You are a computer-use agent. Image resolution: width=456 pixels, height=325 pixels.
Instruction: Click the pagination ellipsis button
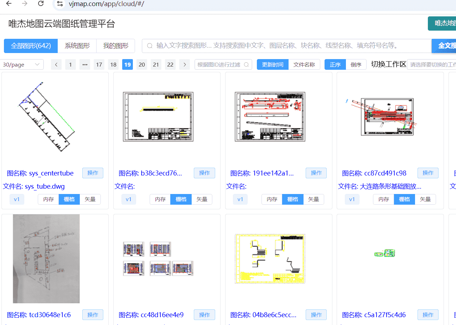pos(85,64)
